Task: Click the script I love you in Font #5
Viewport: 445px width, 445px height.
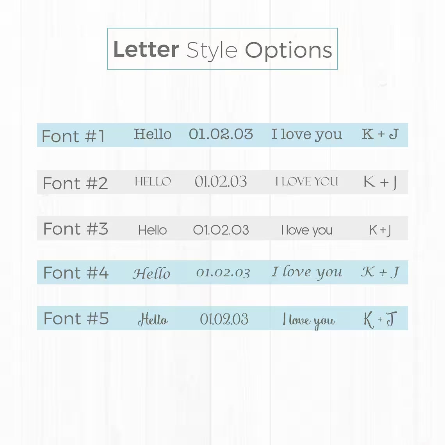Action: (309, 320)
